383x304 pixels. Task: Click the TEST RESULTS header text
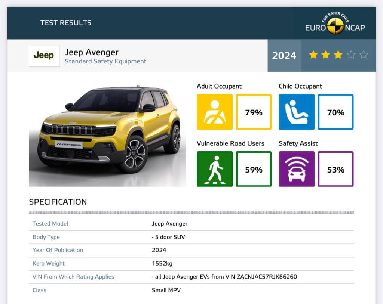(x=66, y=23)
